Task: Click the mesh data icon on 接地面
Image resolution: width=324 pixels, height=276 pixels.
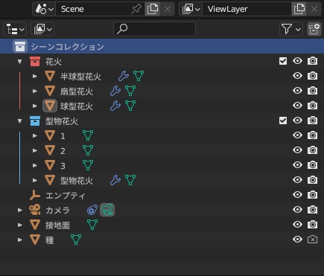Action: [92, 225]
